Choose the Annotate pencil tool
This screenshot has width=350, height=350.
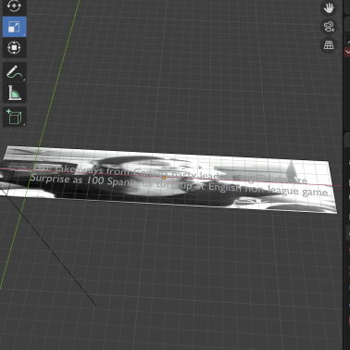point(14,72)
